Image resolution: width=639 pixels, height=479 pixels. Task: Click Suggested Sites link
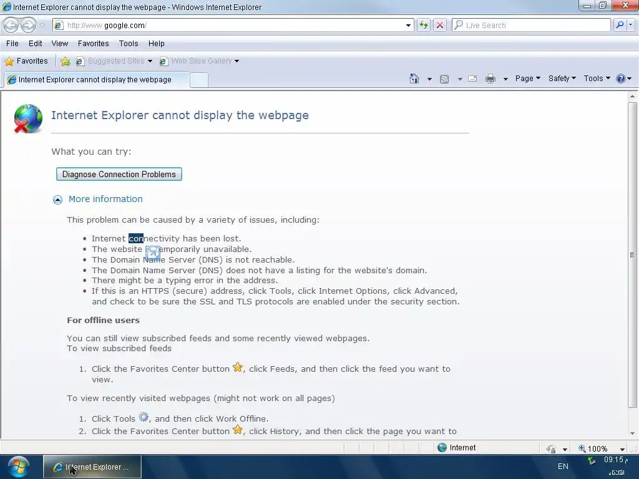coord(111,61)
